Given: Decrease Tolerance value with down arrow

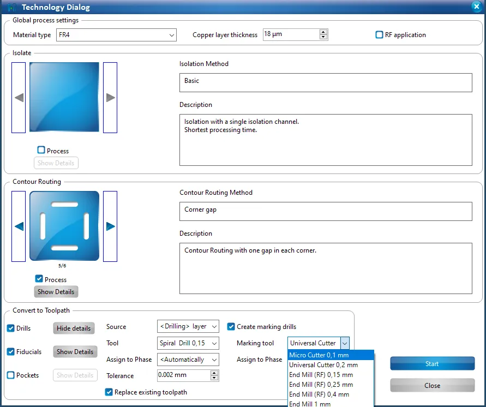Looking at the screenshot, I should 214,378.
